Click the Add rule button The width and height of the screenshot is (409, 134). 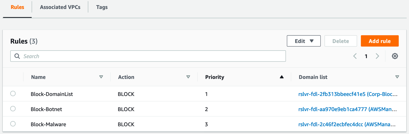(x=380, y=41)
